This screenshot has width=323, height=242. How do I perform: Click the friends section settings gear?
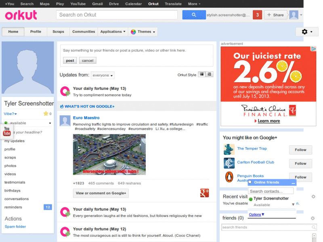point(313,218)
